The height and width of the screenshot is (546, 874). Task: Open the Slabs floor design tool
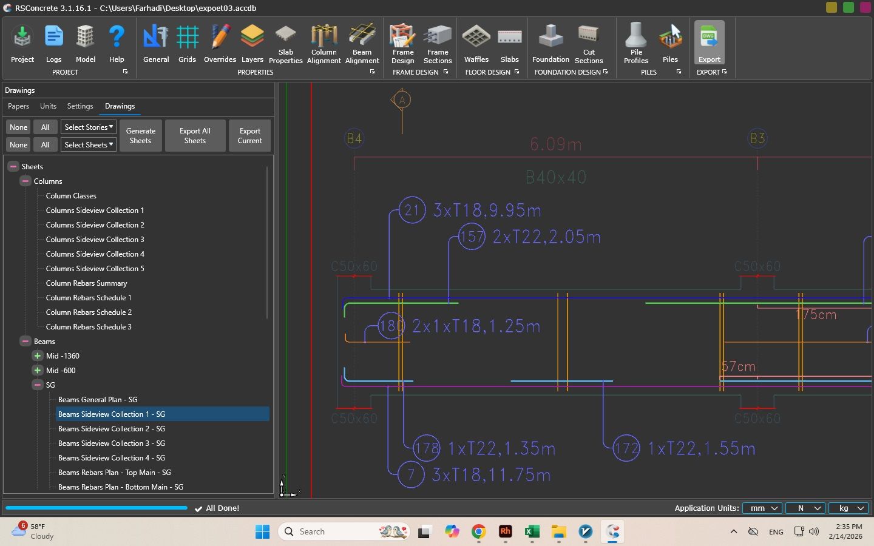tap(510, 44)
